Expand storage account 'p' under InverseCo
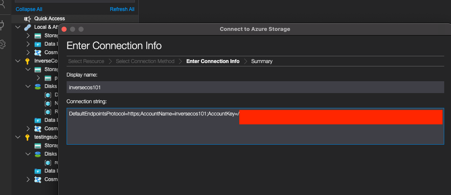The image size is (451, 195). pos(38,78)
